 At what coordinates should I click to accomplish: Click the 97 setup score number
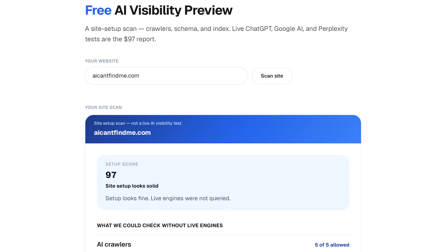point(111,175)
